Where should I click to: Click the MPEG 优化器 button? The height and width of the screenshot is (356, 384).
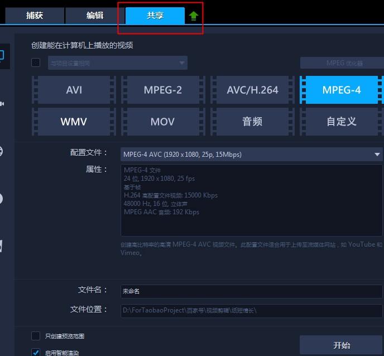[342, 63]
